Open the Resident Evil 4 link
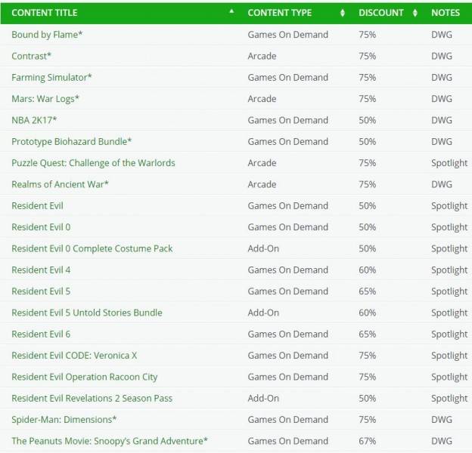The height and width of the screenshot is (453, 472). click(x=41, y=270)
